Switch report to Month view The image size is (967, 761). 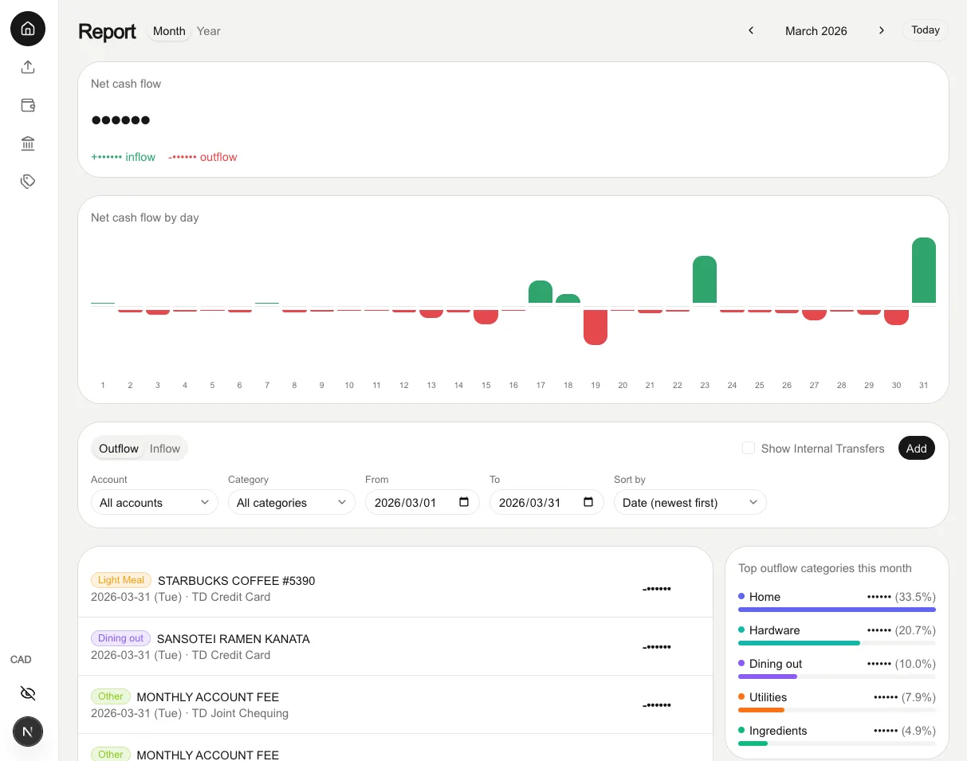(169, 31)
